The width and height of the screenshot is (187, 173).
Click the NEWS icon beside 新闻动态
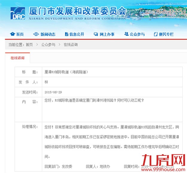coord(36,34)
